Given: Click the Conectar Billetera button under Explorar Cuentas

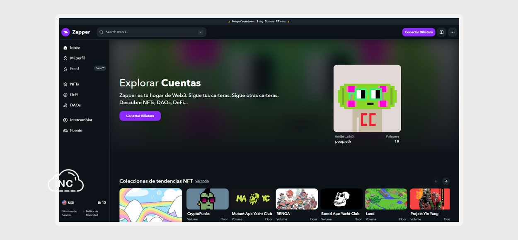Looking at the screenshot, I should coord(140,116).
